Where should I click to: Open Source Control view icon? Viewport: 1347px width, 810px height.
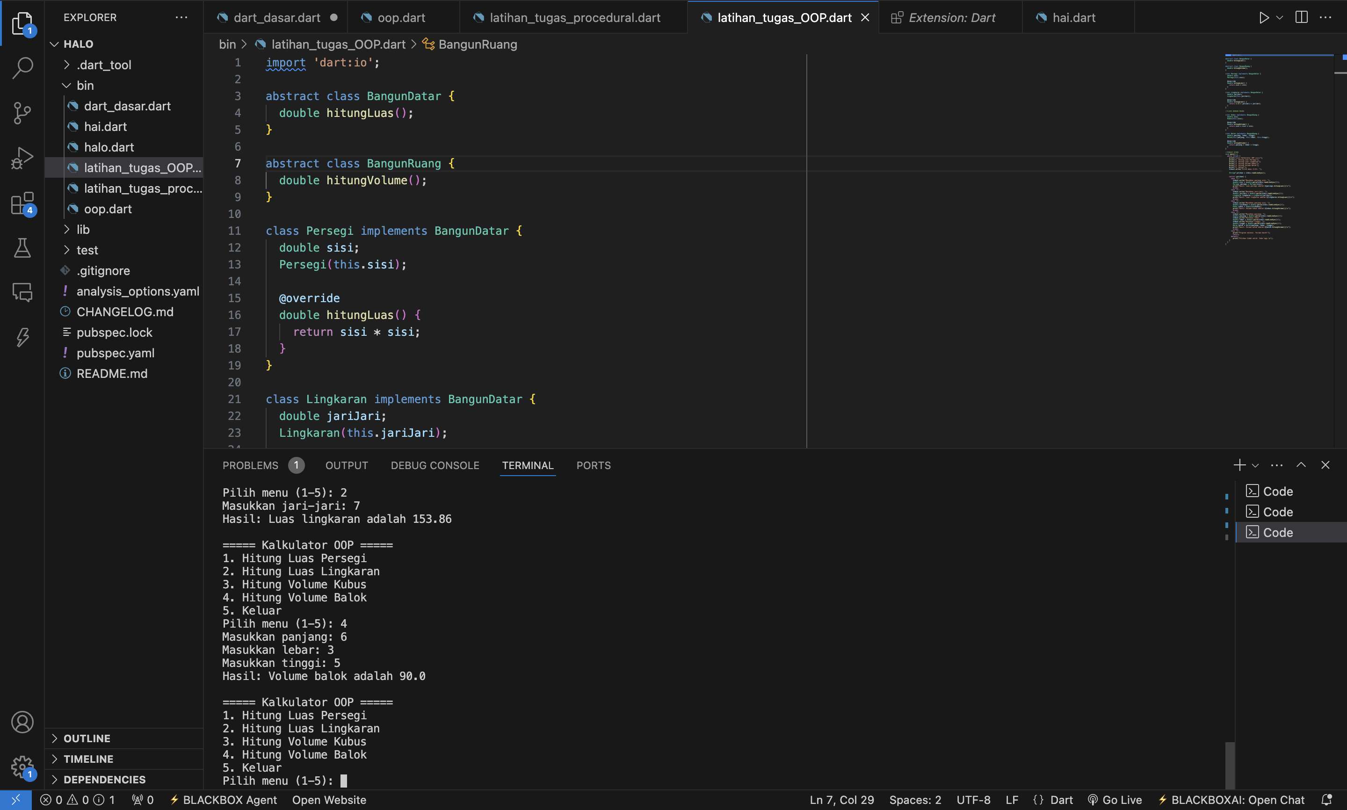22,113
